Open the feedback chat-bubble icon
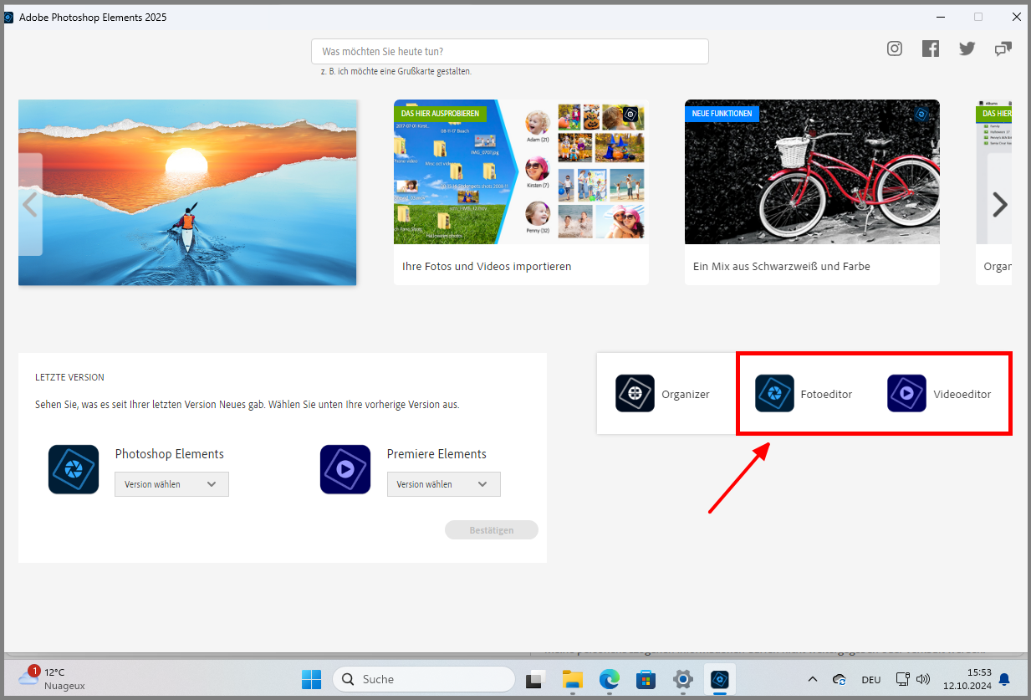This screenshot has height=700, width=1031. pos(1003,49)
